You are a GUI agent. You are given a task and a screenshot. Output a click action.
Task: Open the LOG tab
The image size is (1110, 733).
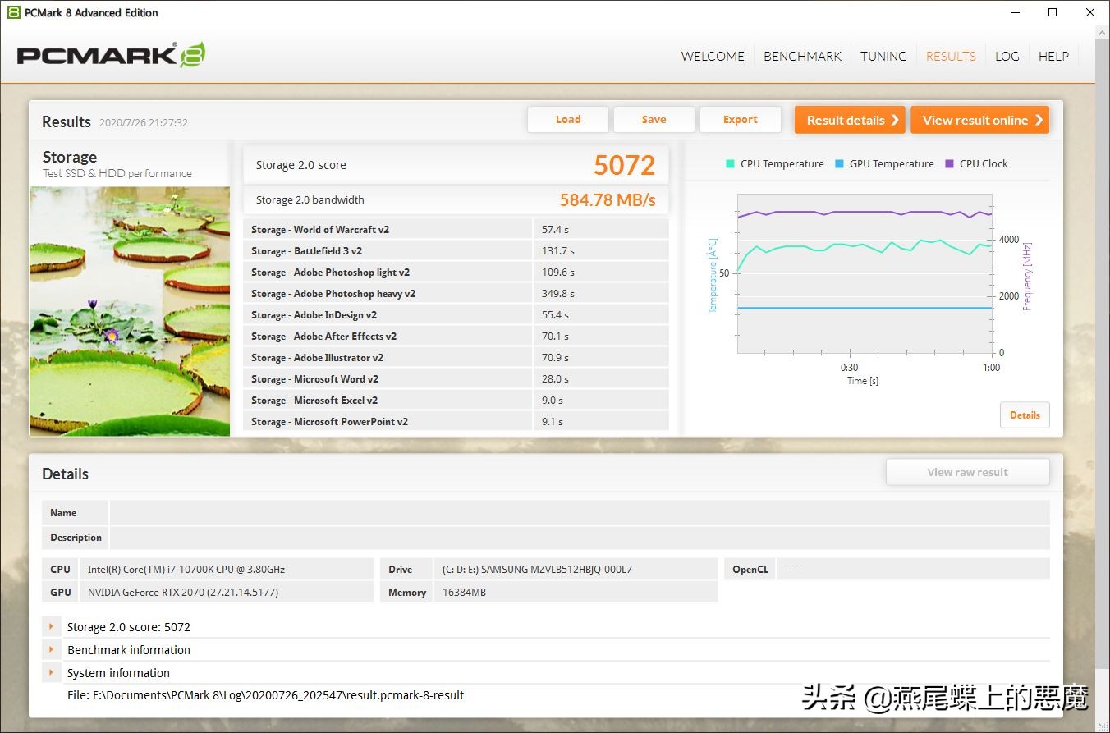pyautogui.click(x=1007, y=56)
